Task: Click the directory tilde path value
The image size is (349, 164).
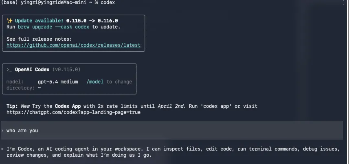Action: point(40,88)
